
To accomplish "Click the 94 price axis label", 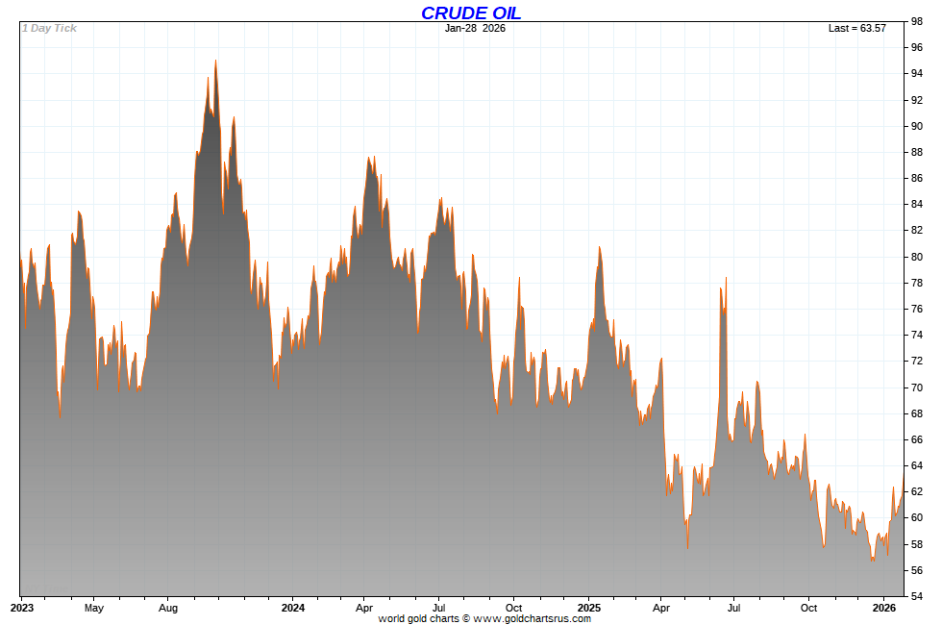I will pos(917,74).
